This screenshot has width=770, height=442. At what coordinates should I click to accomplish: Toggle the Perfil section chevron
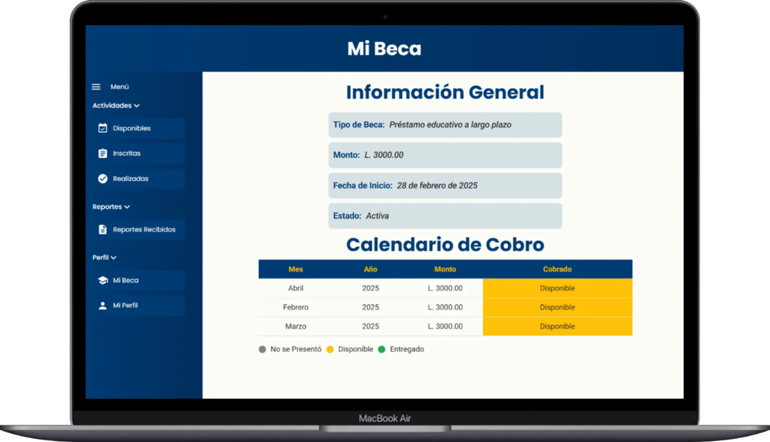click(x=113, y=258)
